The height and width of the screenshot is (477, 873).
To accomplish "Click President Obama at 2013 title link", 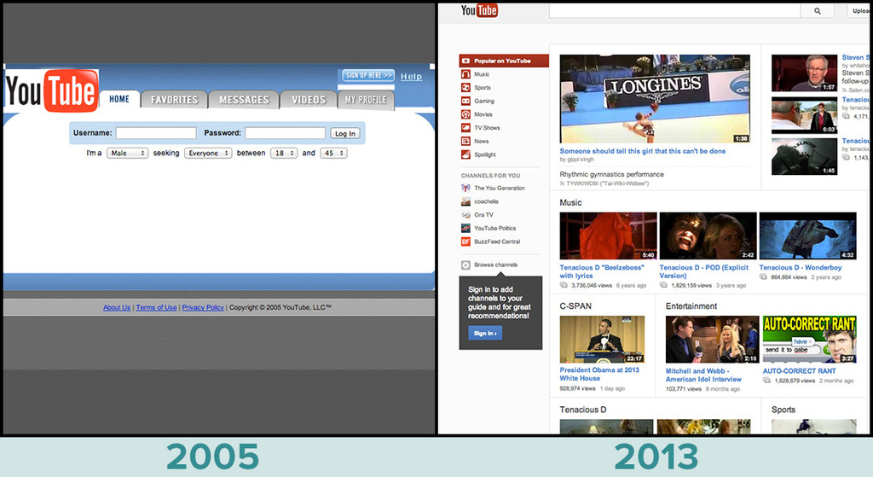I will [x=599, y=374].
